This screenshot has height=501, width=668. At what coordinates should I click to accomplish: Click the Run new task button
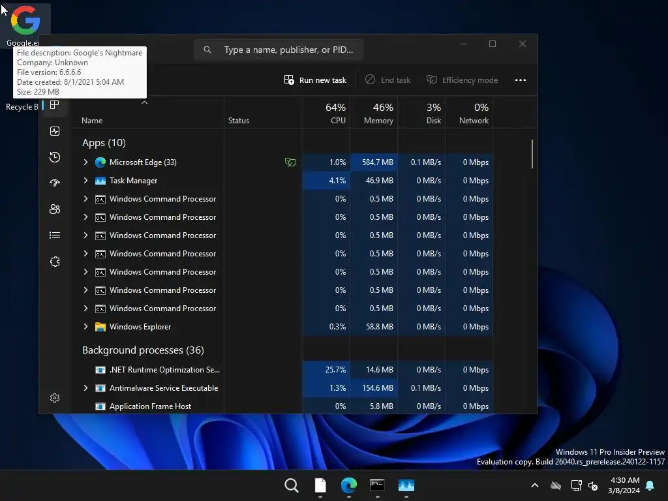click(x=315, y=80)
